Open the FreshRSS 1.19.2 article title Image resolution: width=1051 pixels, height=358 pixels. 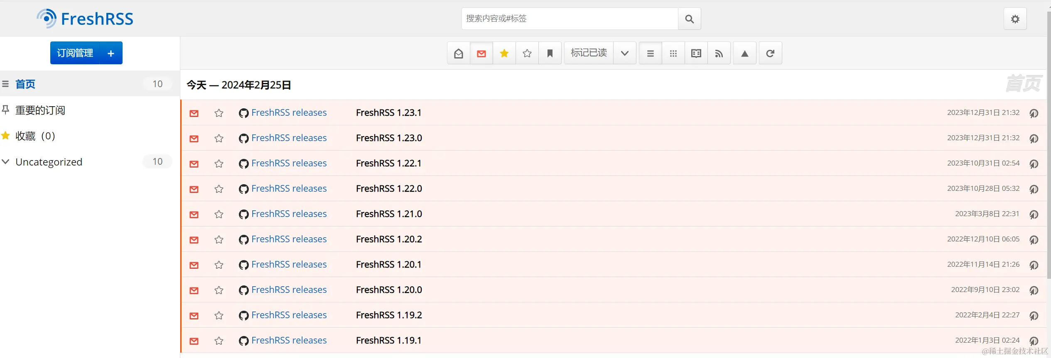point(389,315)
